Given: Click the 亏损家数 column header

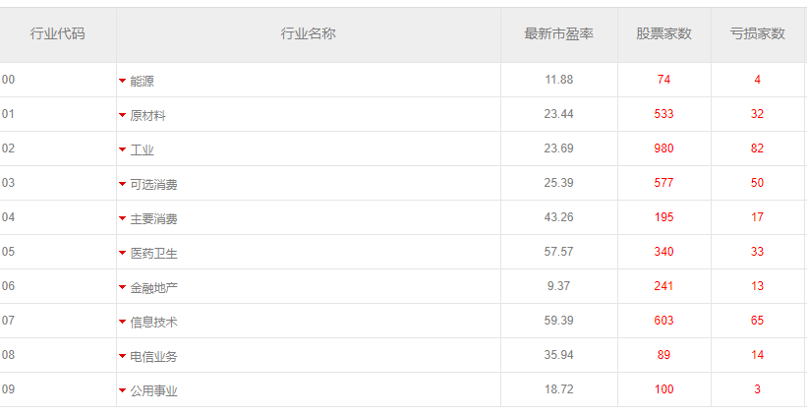Looking at the screenshot, I should coord(757,34).
